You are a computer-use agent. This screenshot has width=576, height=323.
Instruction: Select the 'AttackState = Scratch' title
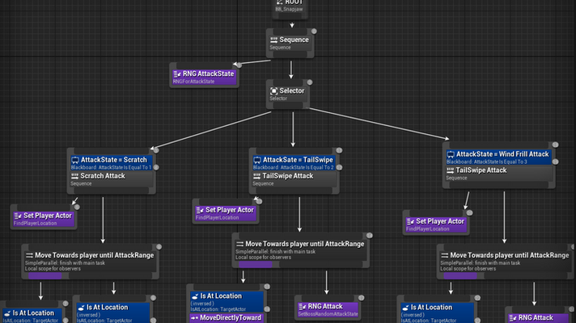click(114, 160)
